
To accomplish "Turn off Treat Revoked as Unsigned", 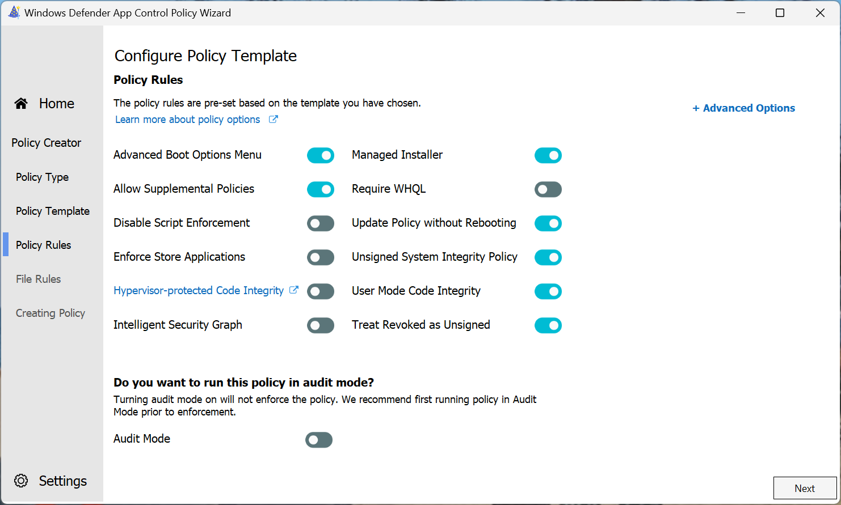I will [x=548, y=325].
